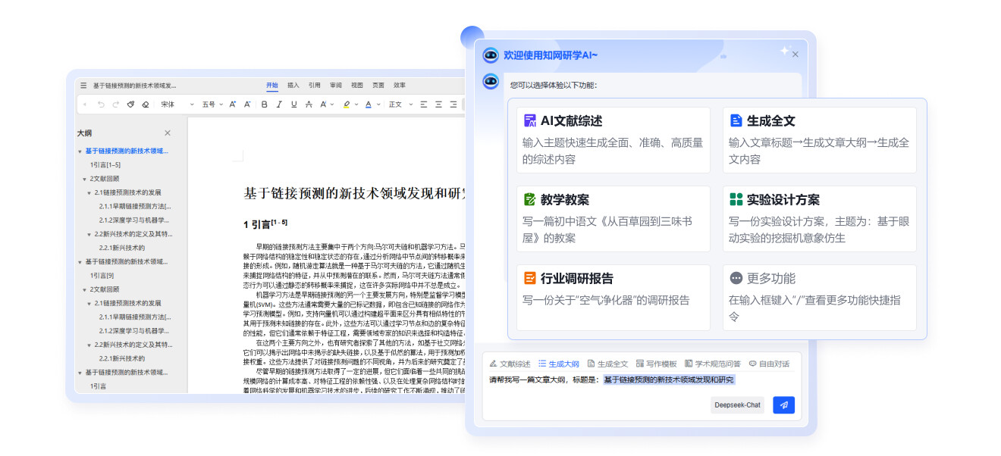Viewport: 1001px width, 456px height.
Task: Switch to the 视图 ribbon tab
Action: 357,85
